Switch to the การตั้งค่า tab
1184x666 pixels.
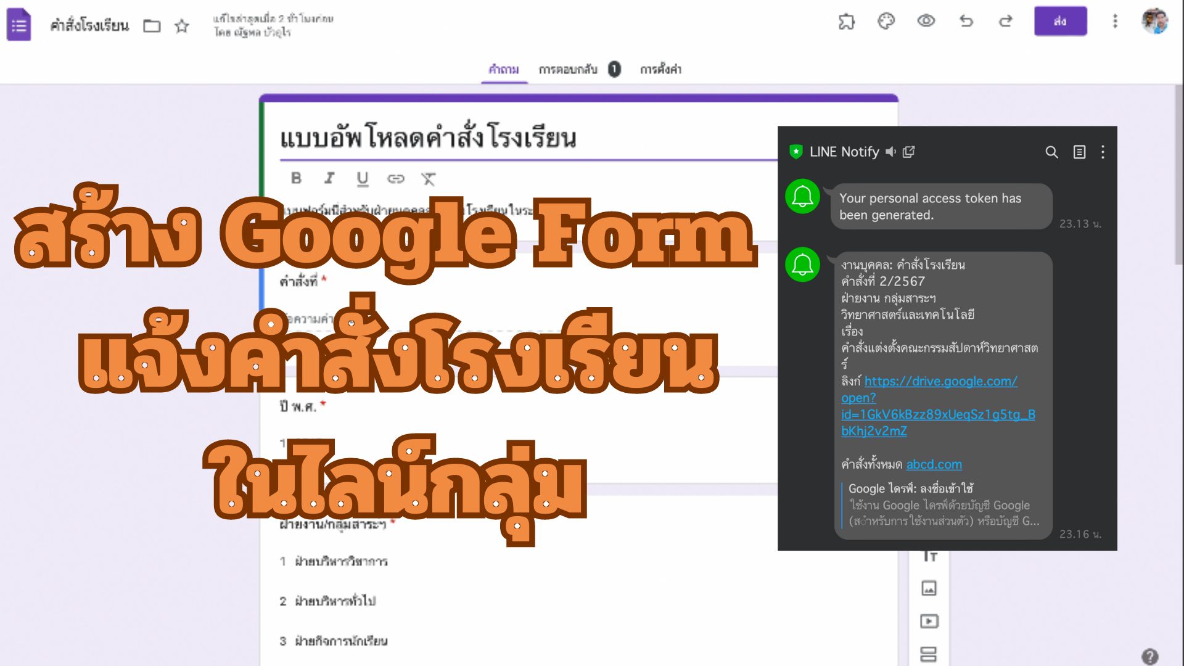click(x=660, y=70)
